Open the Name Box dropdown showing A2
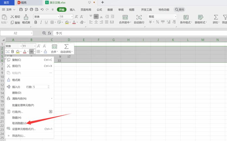The height and width of the screenshot is (141, 227). [31, 33]
